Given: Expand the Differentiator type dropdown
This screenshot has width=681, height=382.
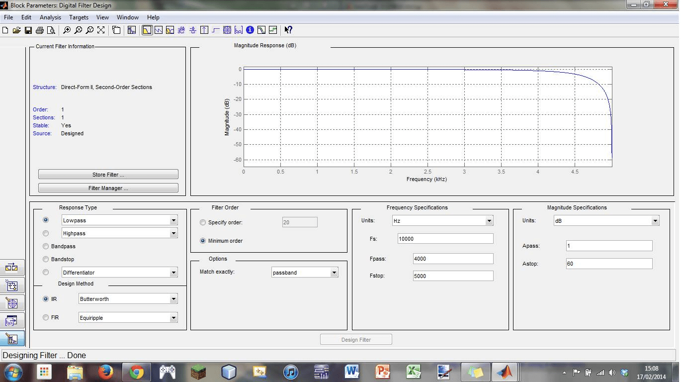Looking at the screenshot, I should point(173,273).
